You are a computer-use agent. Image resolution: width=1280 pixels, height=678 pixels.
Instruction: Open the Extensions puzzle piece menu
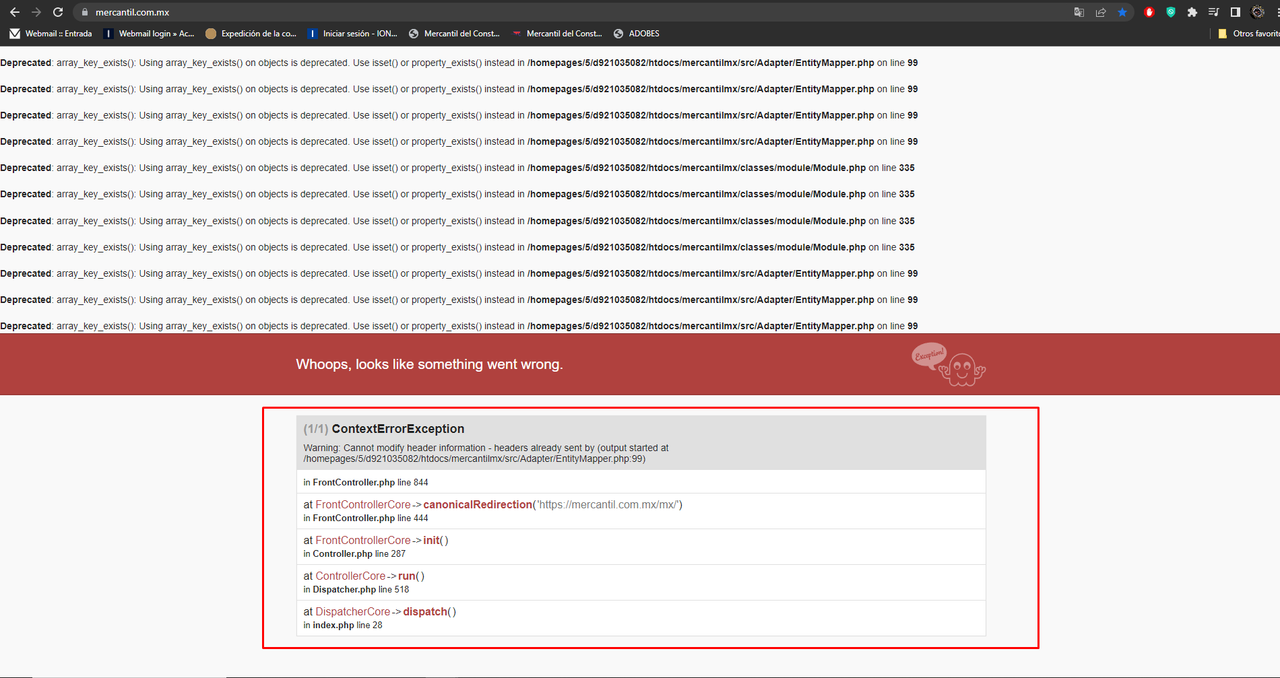(x=1192, y=12)
